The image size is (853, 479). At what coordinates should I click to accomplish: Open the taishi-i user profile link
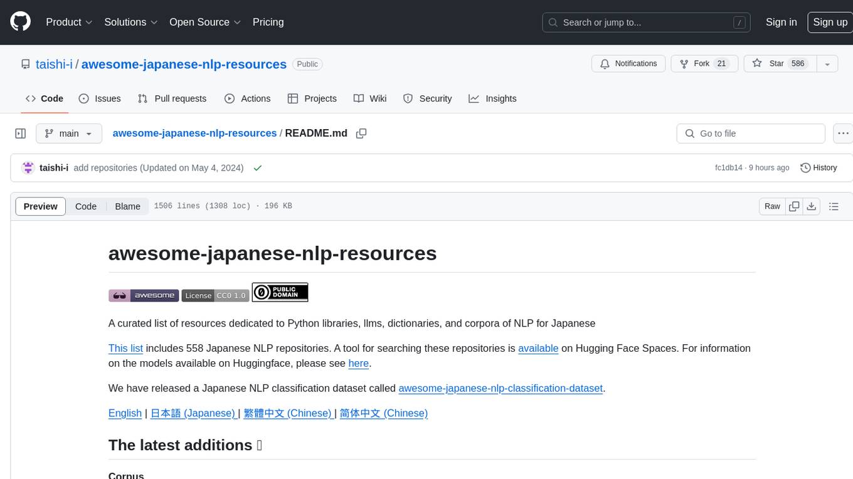pos(54,64)
